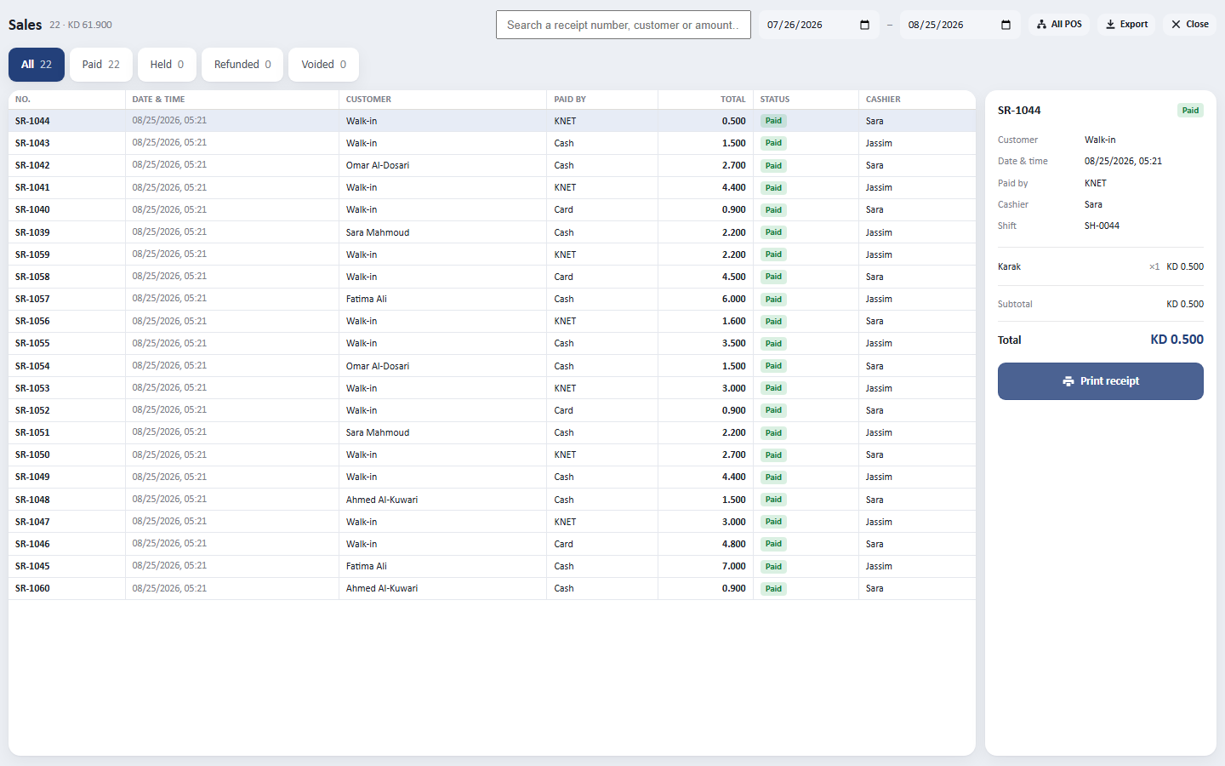Select receipt row SR-1046

click(492, 544)
